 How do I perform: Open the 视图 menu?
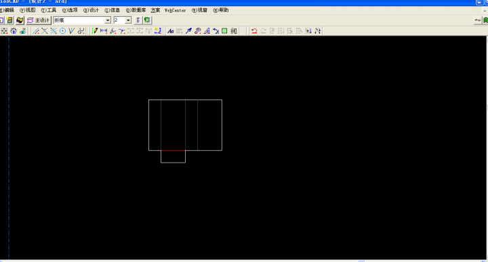tap(28, 10)
